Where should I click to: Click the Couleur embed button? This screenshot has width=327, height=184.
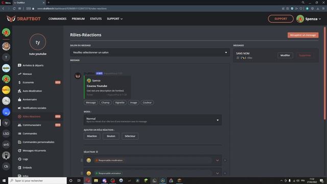[147, 103]
